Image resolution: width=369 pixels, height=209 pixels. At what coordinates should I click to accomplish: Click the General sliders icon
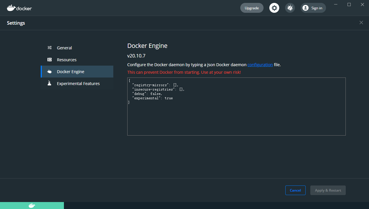tap(50, 48)
